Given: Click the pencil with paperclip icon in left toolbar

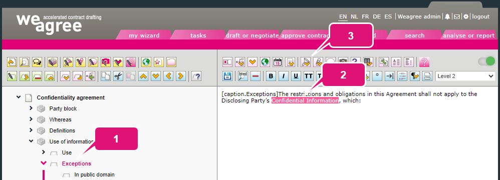Looking at the screenshot, I should pos(81,62).
